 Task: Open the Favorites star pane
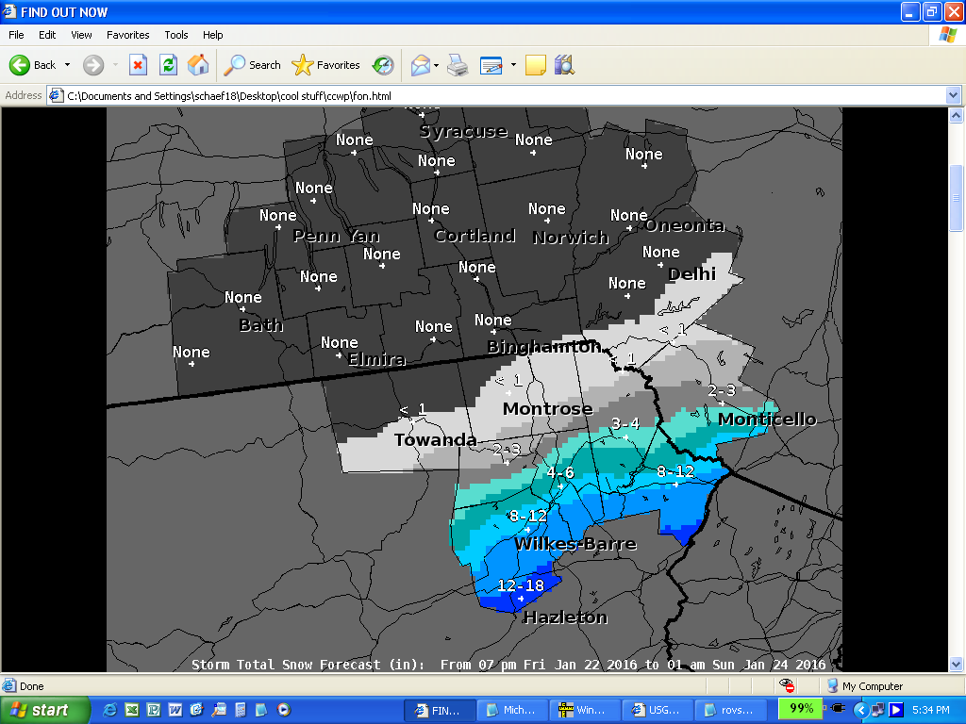(325, 65)
